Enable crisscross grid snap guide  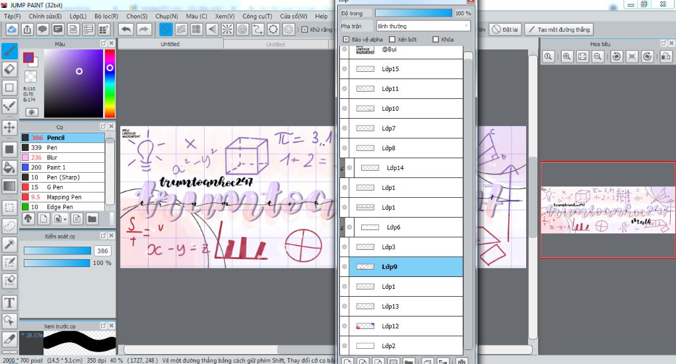(197, 29)
